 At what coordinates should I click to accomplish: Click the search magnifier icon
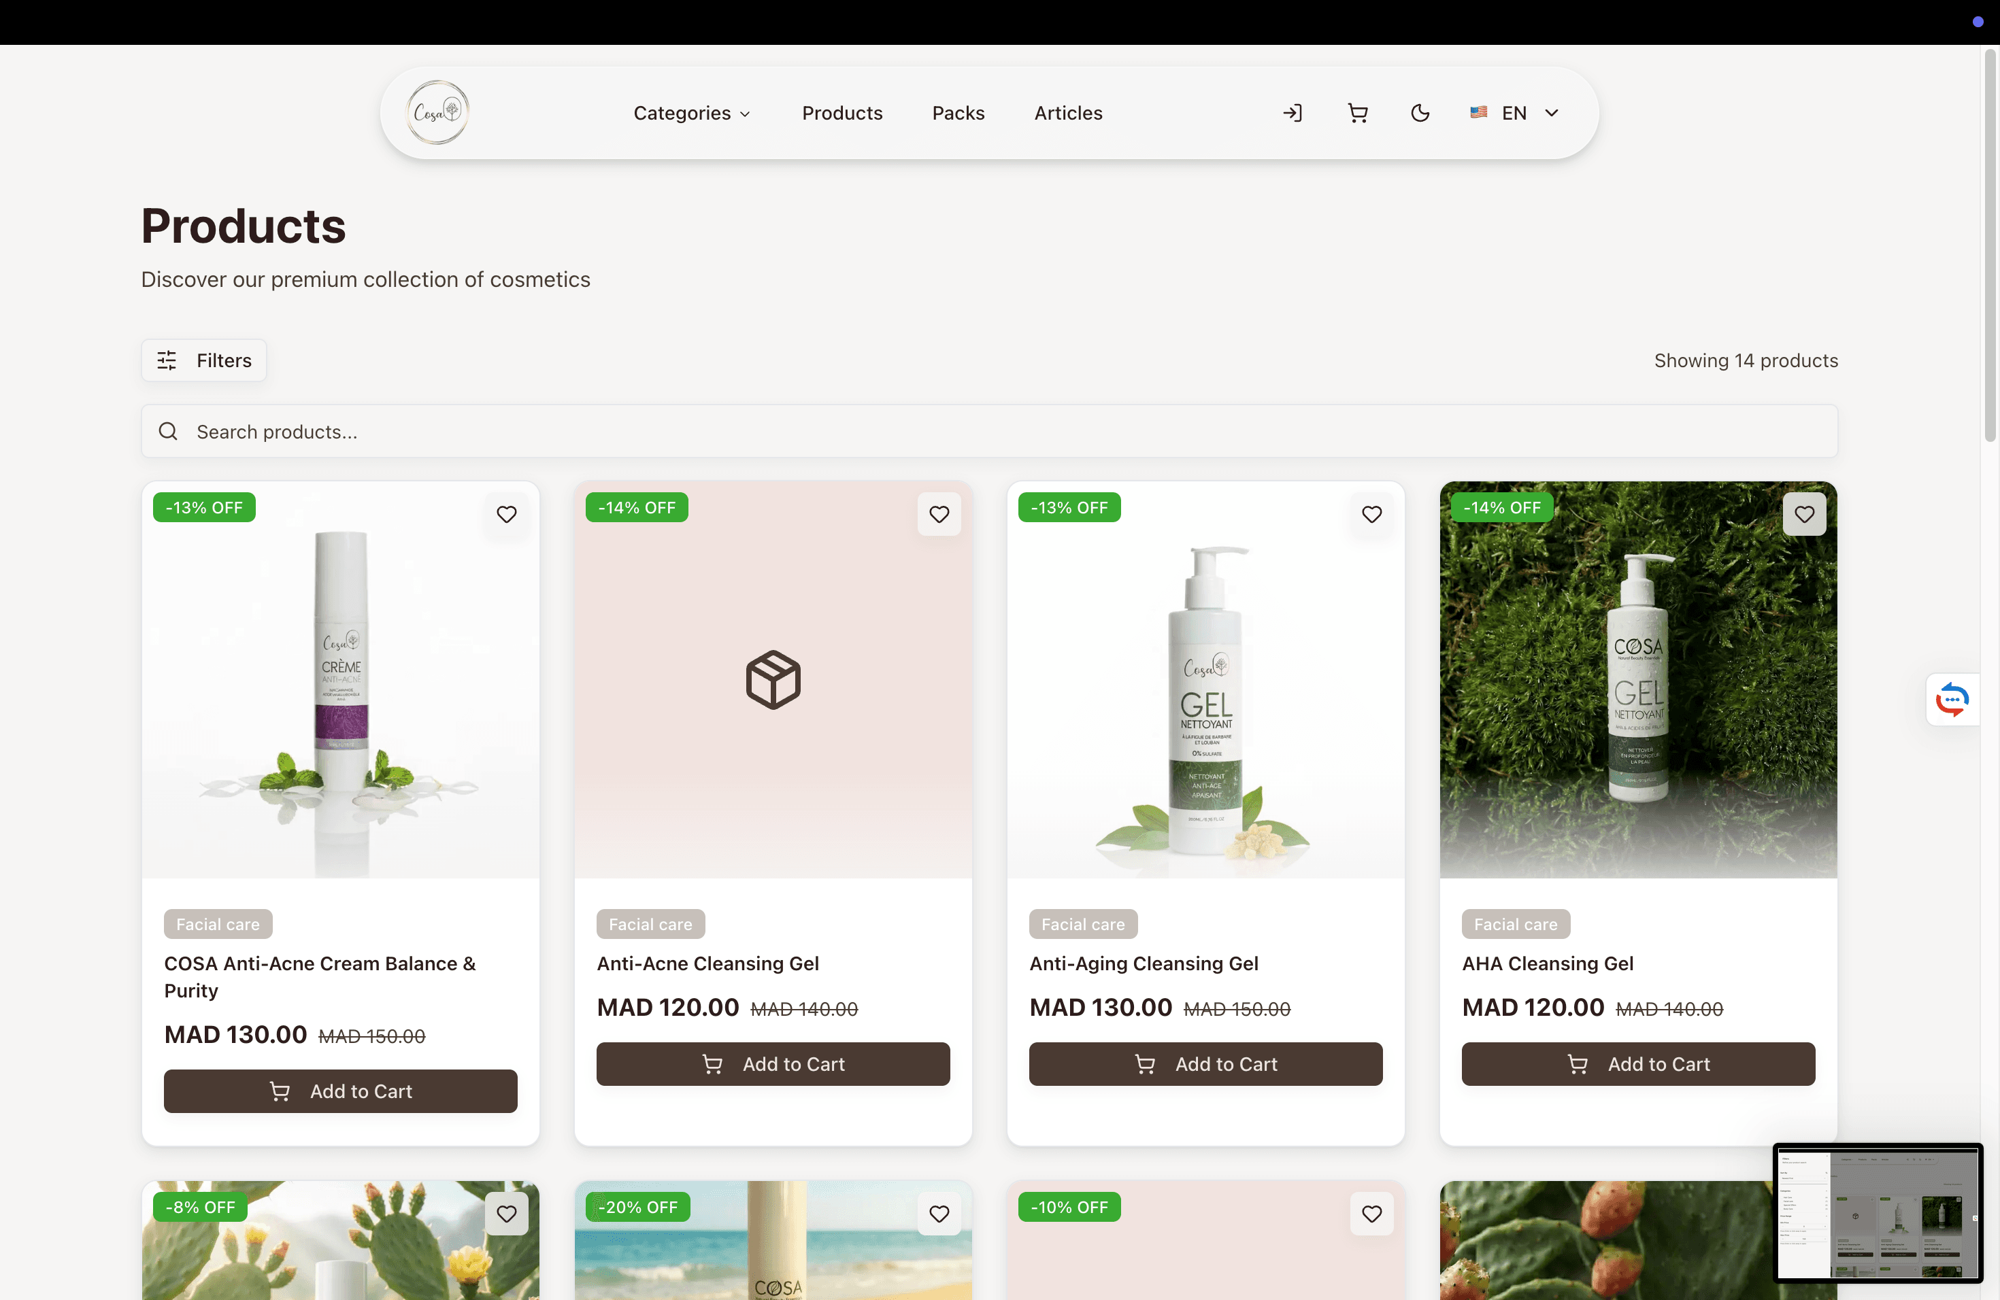click(x=168, y=432)
